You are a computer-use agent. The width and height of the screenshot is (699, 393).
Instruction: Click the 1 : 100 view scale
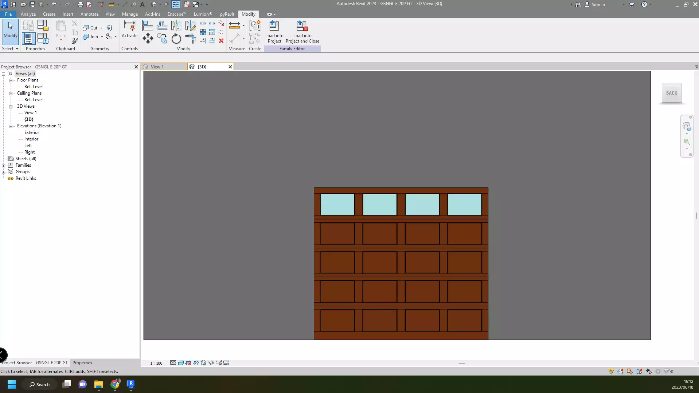click(156, 363)
